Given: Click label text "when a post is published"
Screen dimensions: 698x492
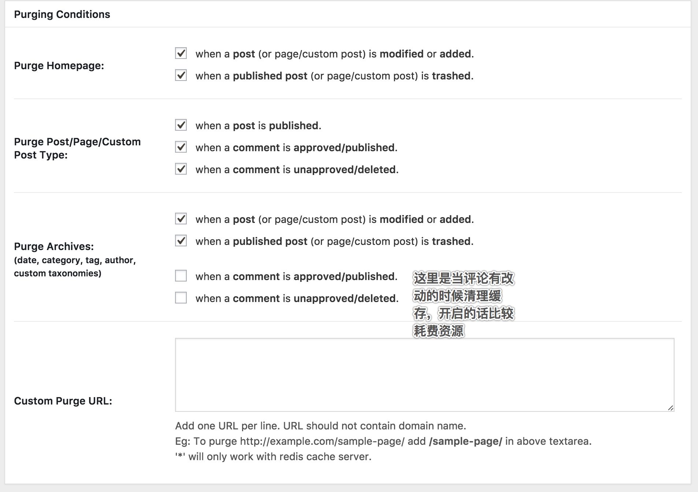Looking at the screenshot, I should pyautogui.click(x=258, y=126).
